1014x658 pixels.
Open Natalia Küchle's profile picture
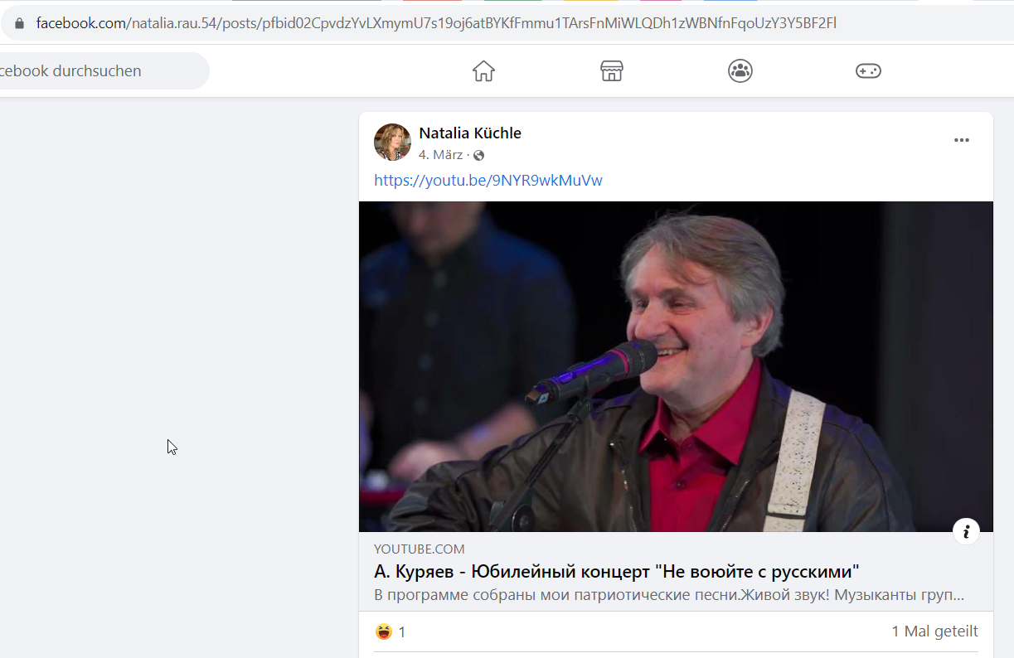[392, 142]
